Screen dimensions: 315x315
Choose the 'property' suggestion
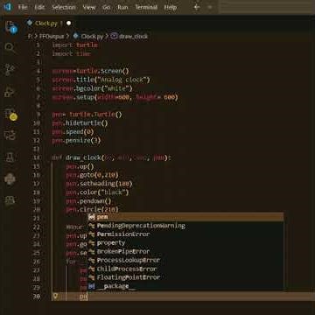pyautogui.click(x=185, y=243)
